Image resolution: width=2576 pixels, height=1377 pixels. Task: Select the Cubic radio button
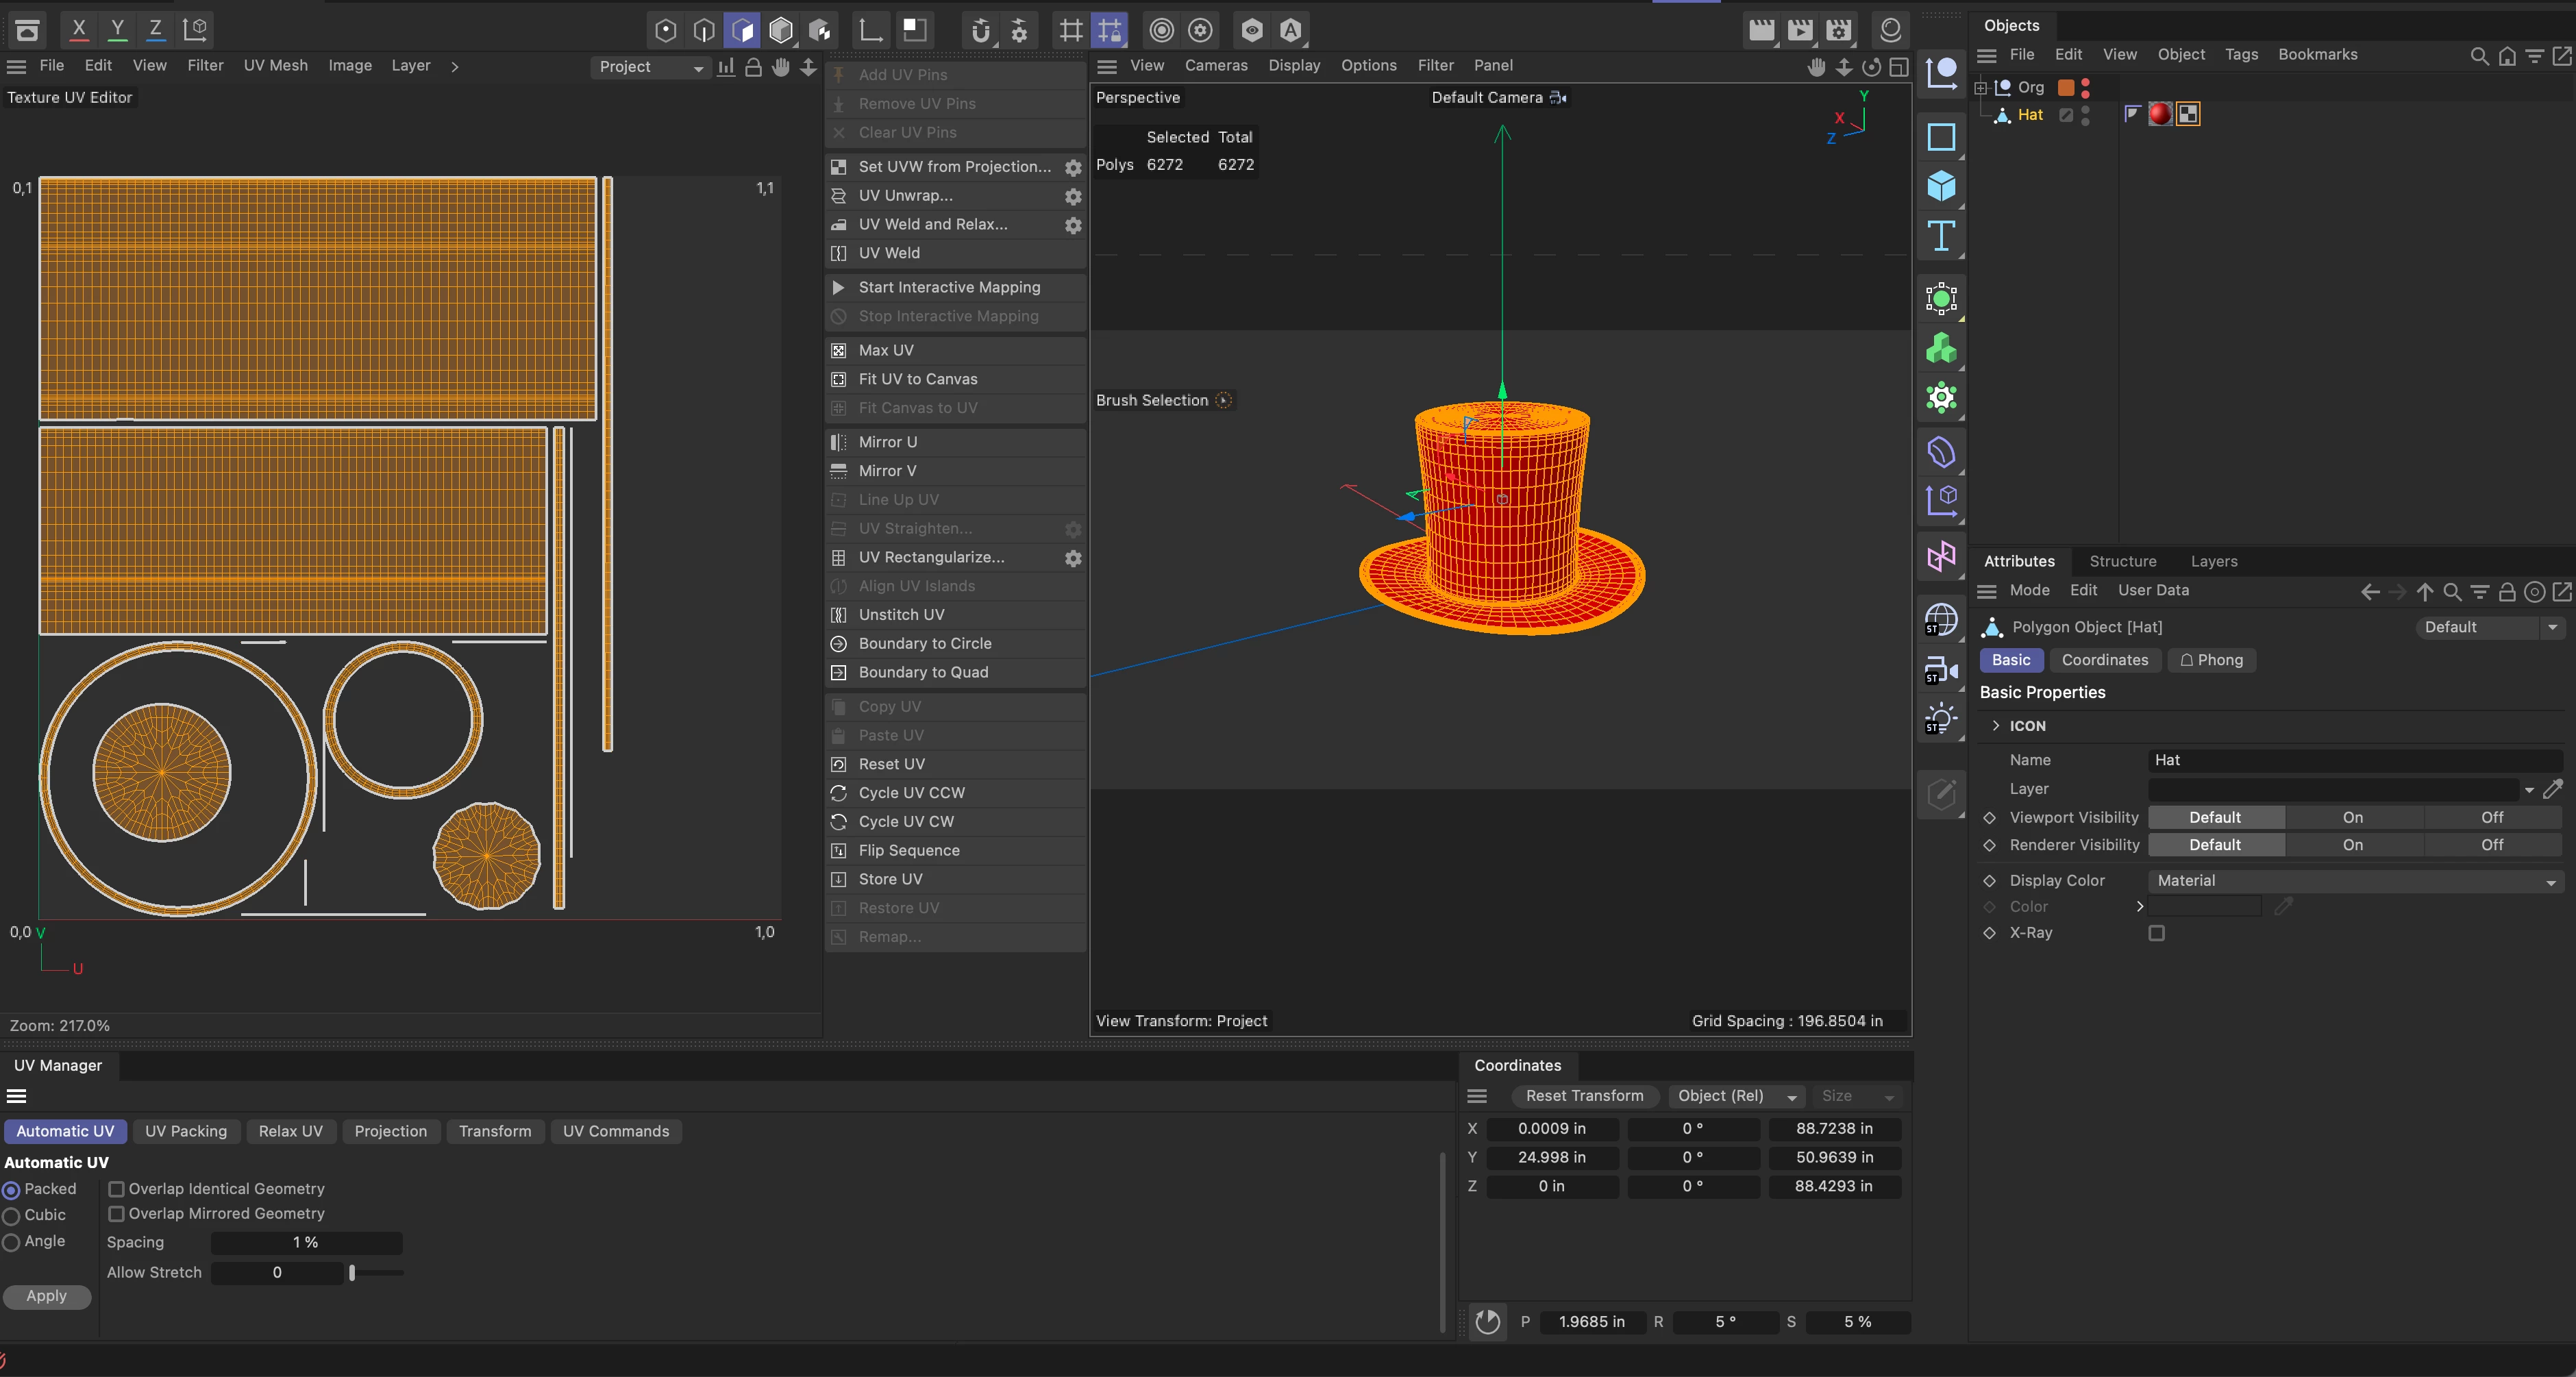point(12,1216)
